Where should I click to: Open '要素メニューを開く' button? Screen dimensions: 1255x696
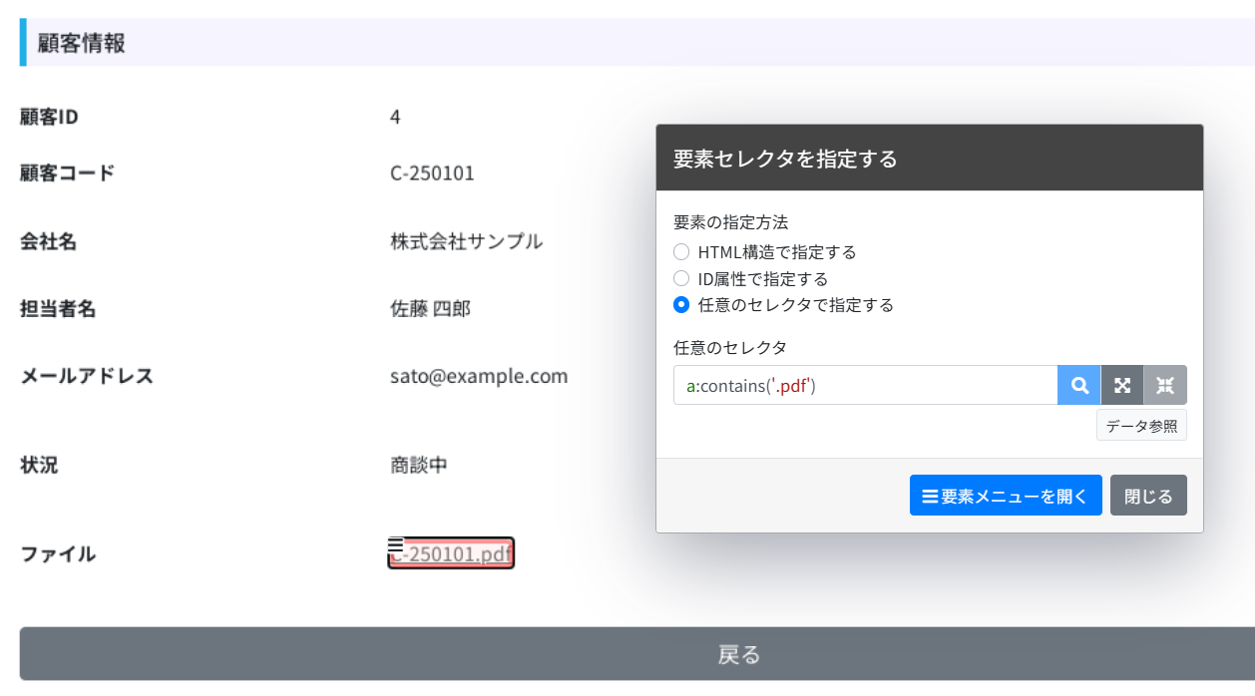coord(1006,496)
